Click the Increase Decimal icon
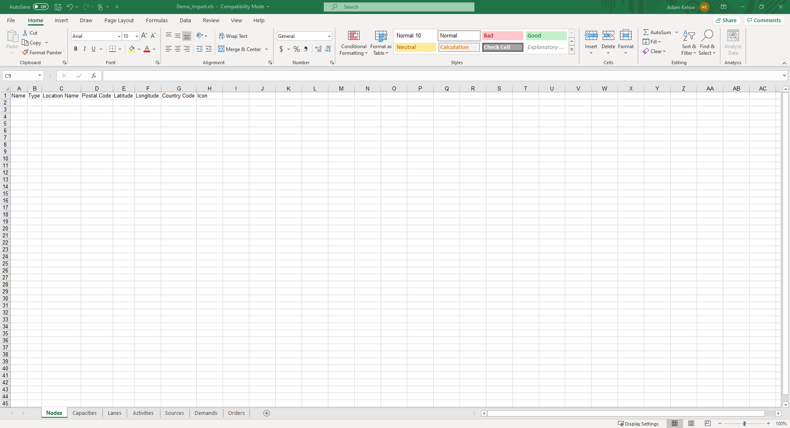This screenshot has width=790, height=428. coord(318,49)
